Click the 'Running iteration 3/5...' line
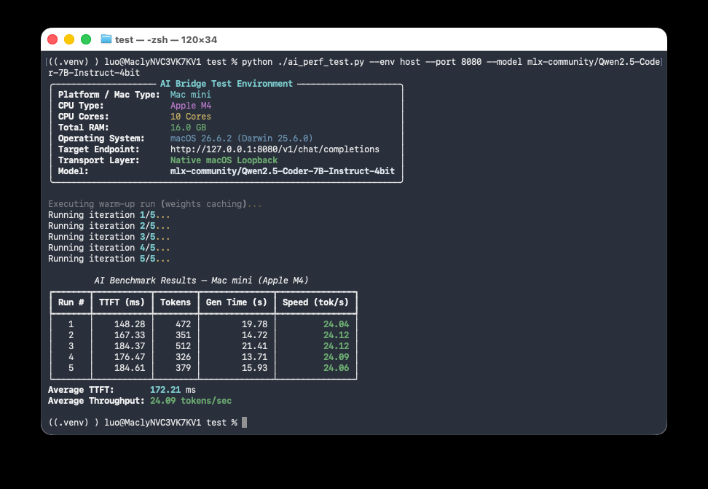Image resolution: width=708 pixels, height=489 pixels. (109, 237)
